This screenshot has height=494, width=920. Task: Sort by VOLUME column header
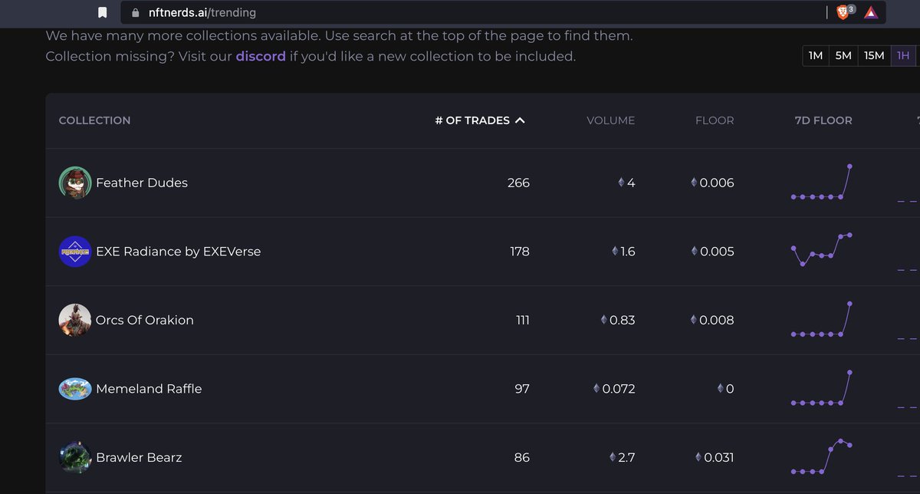pos(610,120)
